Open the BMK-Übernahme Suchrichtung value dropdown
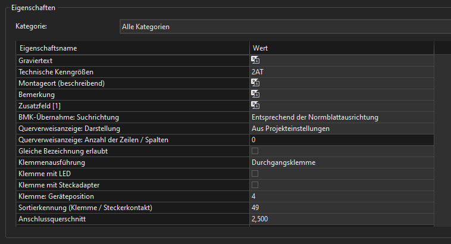The width and height of the screenshot is (451, 244). (342, 117)
